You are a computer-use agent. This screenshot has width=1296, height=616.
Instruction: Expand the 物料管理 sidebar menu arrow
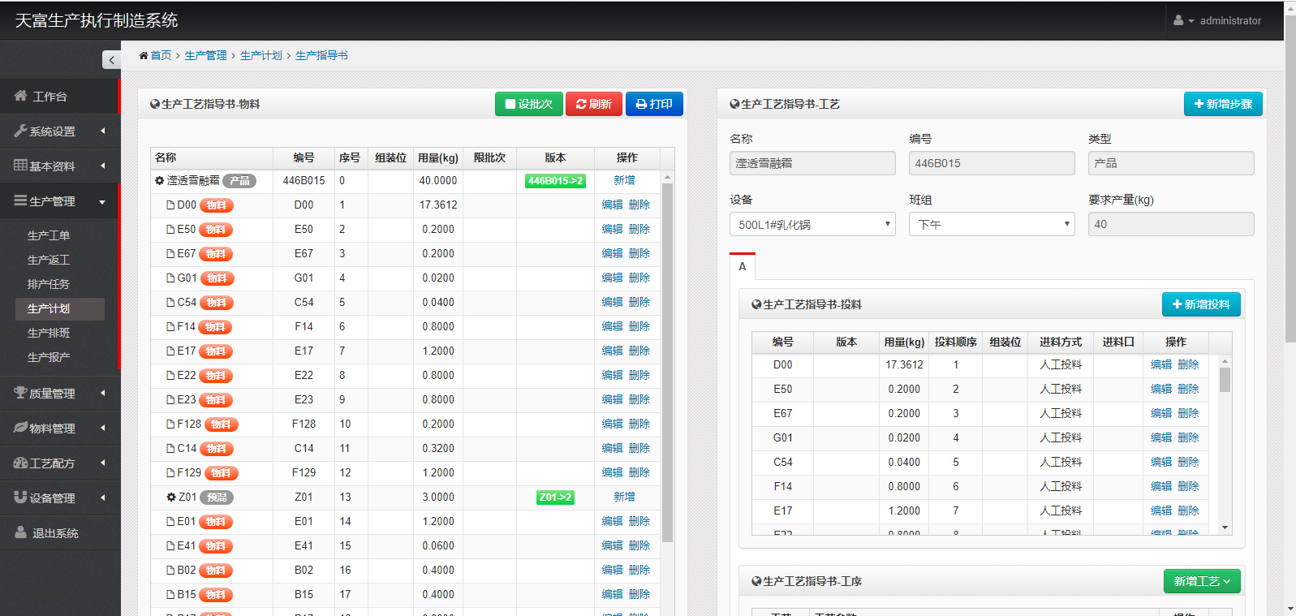tap(102, 428)
